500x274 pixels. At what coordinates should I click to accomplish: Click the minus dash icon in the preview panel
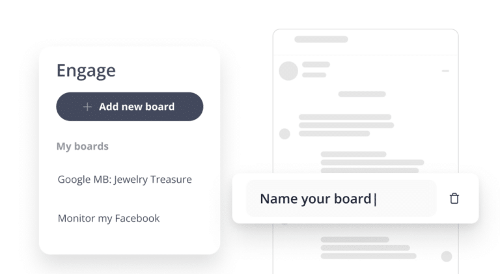[x=445, y=71]
